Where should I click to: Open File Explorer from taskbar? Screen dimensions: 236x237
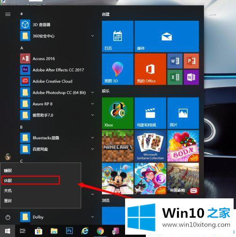[x=54, y=231]
